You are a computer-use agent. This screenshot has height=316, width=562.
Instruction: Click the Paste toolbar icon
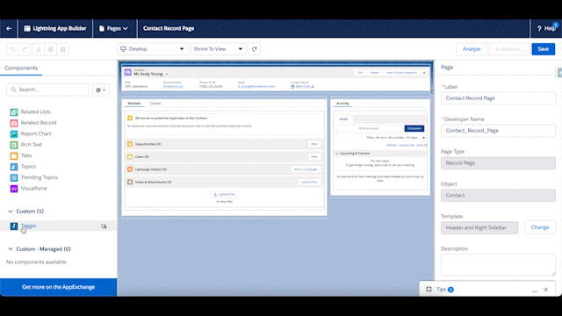tap(62, 49)
